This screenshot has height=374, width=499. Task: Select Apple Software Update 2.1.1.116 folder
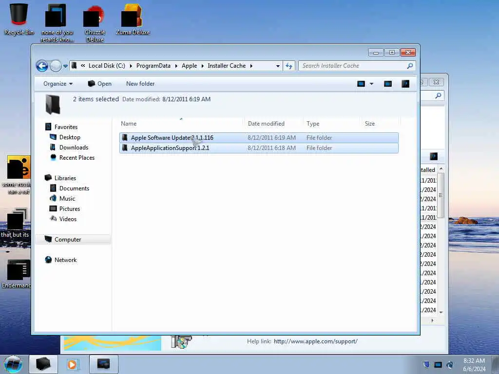click(x=258, y=138)
